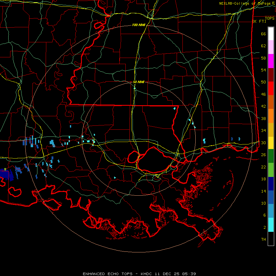276x276 pixels.
Task: Click the magenta 58 kft legend swatch
Action: coord(271,61)
